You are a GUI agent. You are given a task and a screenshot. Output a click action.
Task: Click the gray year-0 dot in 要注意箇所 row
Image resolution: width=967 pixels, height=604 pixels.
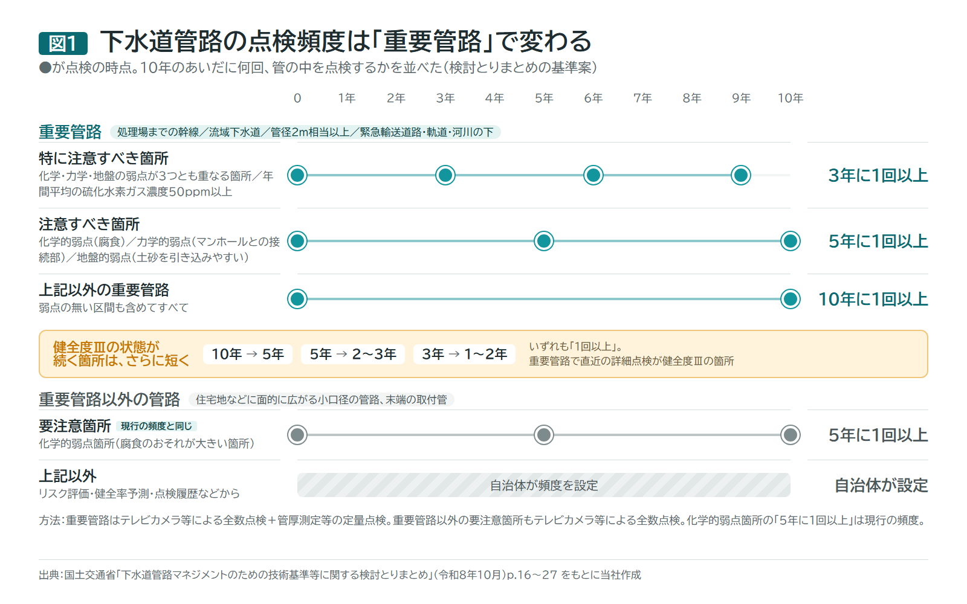tap(297, 435)
